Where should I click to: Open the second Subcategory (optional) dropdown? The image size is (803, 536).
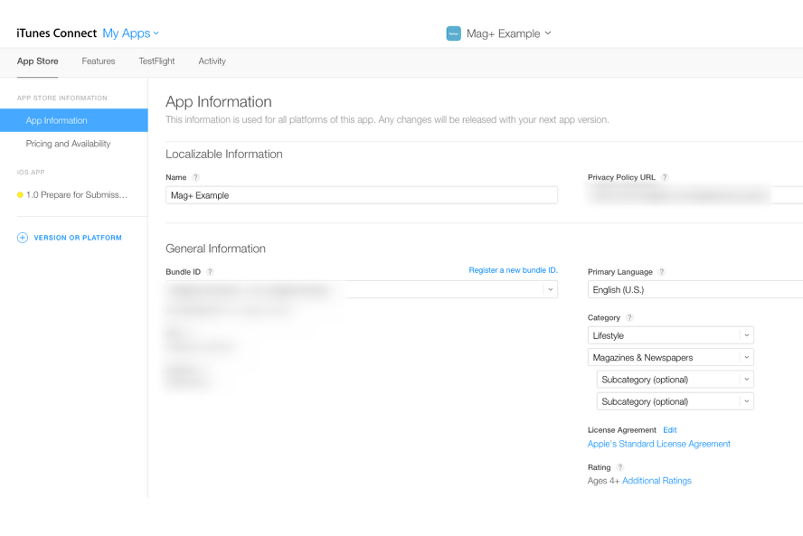[x=675, y=401]
